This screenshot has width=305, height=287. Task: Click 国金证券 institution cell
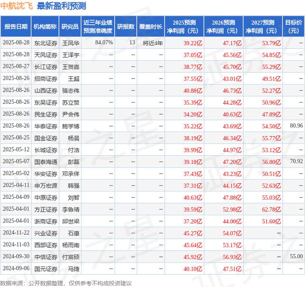(x=46, y=138)
